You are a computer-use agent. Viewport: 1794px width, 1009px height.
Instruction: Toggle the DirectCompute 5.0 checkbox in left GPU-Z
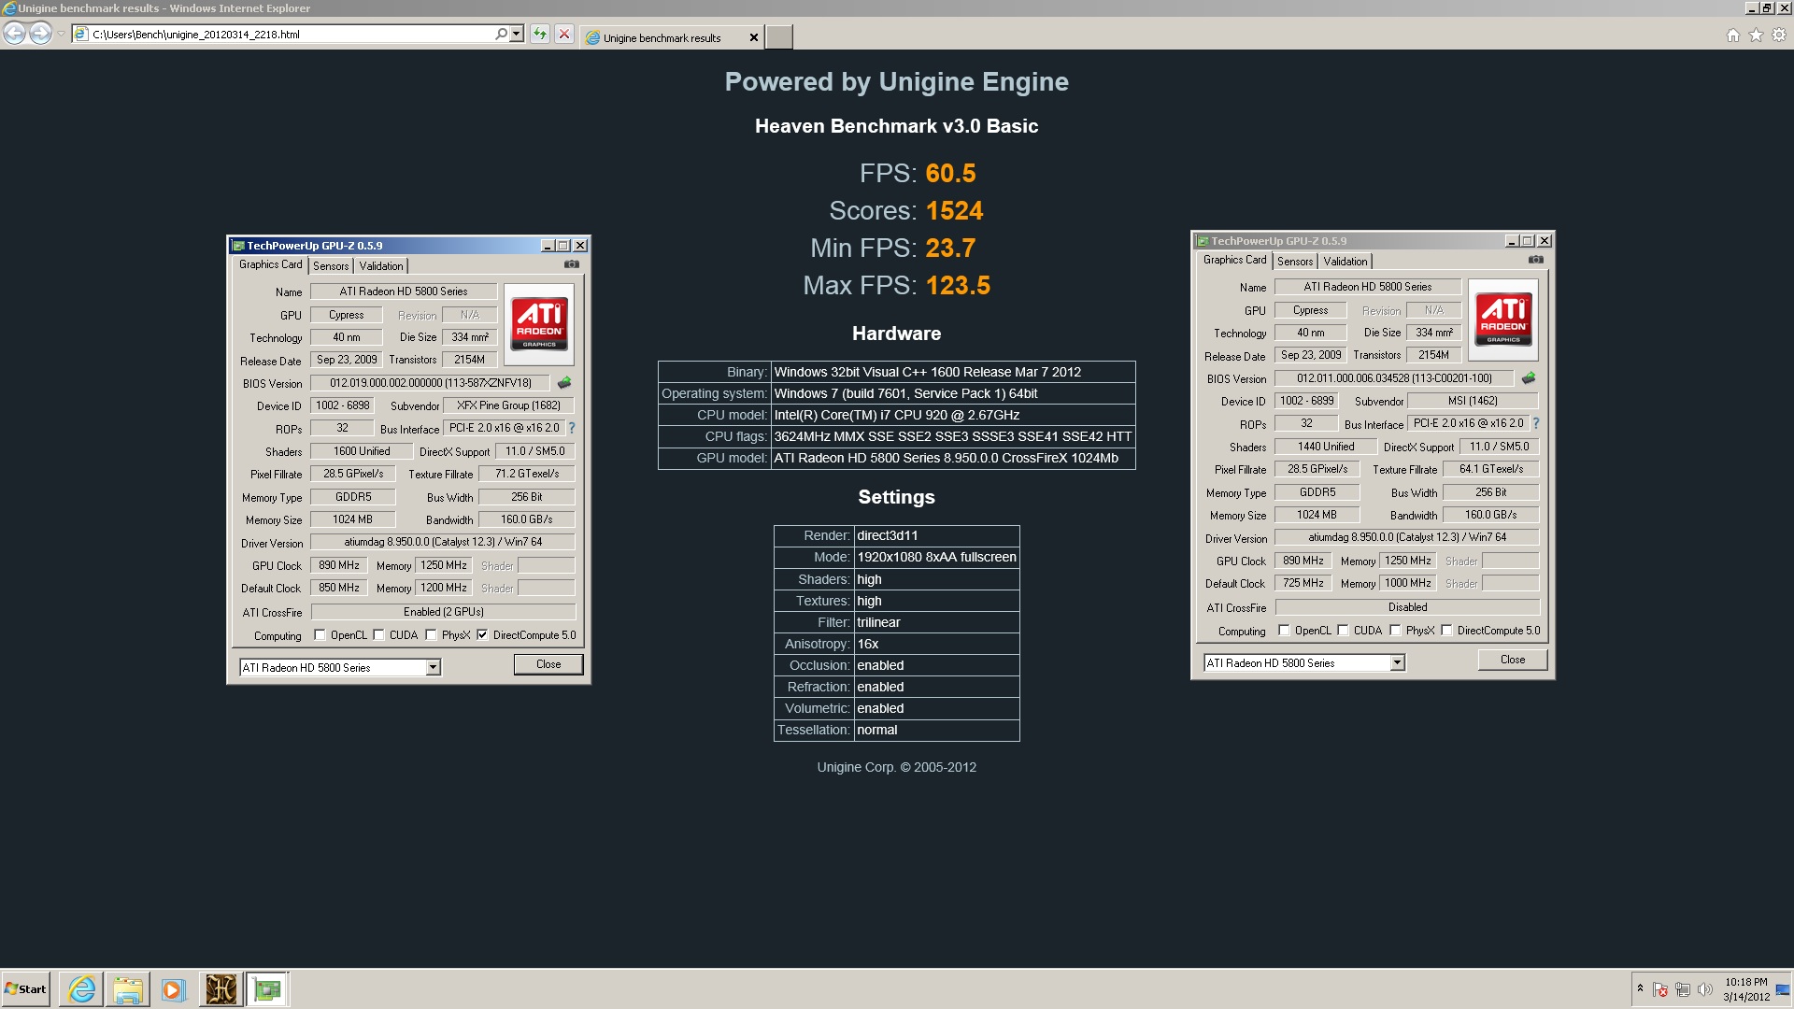coord(482,635)
